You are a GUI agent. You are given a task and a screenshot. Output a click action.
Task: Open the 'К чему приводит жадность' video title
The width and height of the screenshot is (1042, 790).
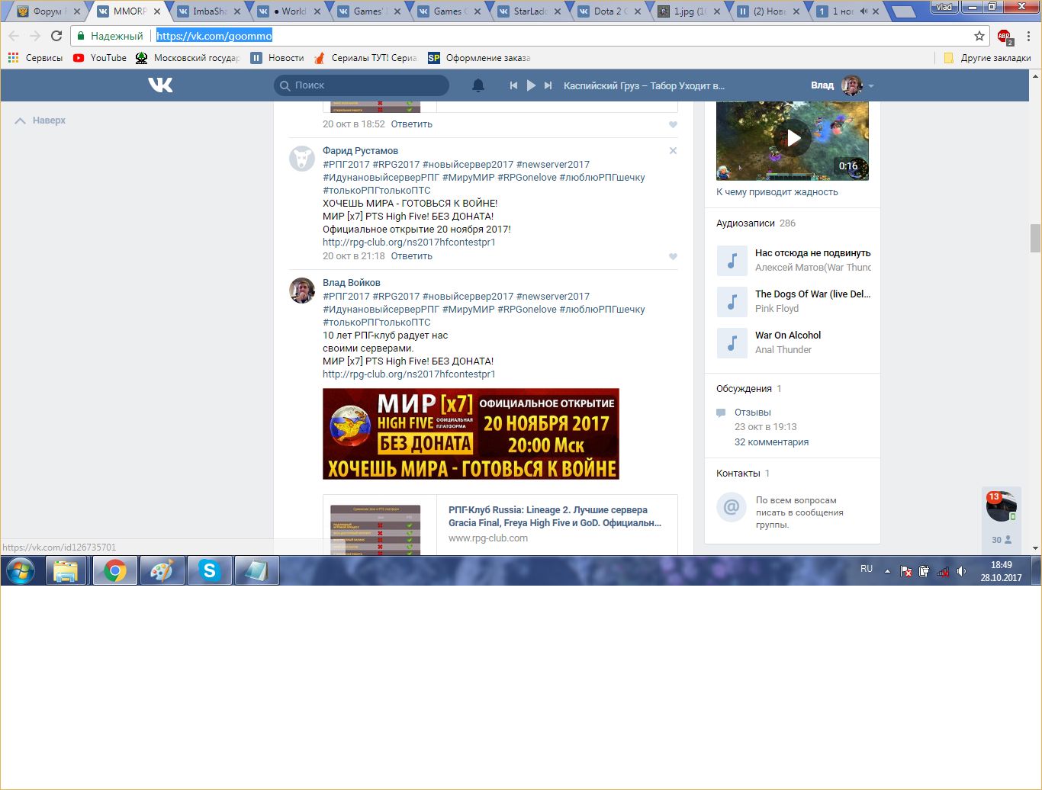tap(777, 192)
